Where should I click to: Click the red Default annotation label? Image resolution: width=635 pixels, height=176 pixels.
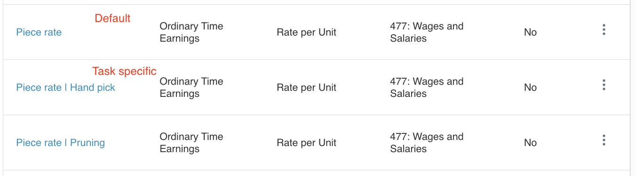point(112,18)
